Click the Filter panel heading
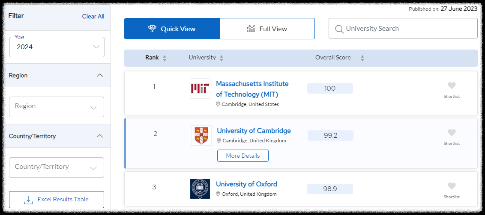The image size is (485, 215). [x=16, y=16]
